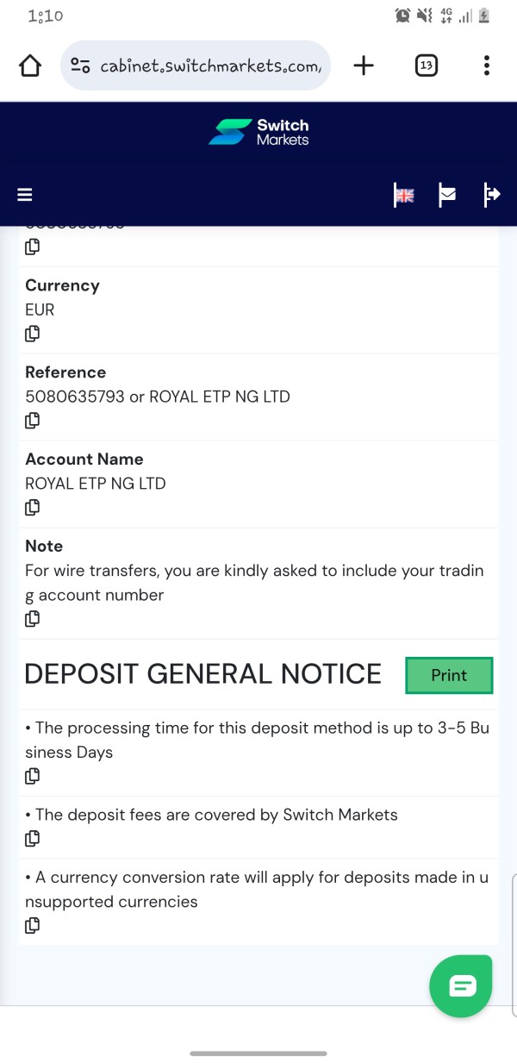The height and width of the screenshot is (1063, 517).
Task: Copy the Currency EUR value
Action: pos(32,334)
